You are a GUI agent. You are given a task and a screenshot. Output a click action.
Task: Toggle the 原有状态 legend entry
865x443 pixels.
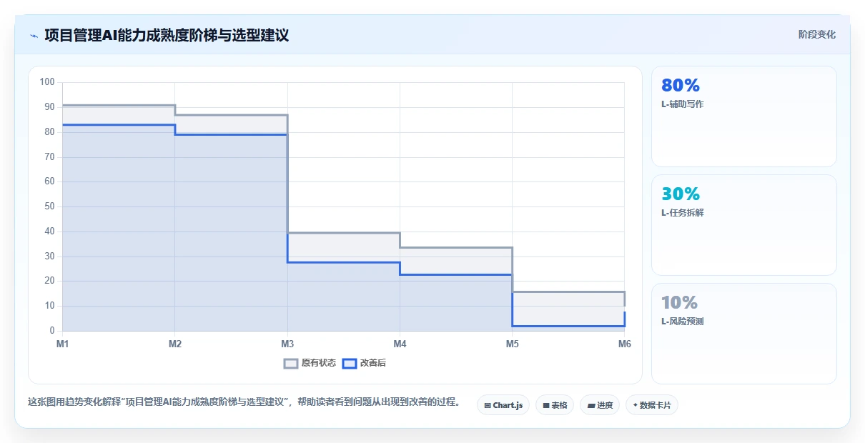[x=310, y=363]
